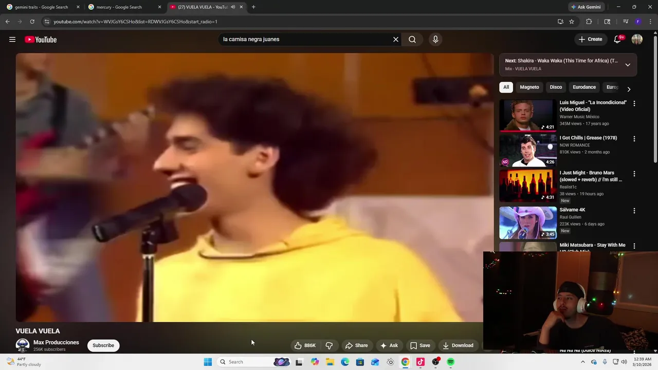The image size is (658, 370).
Task: Select the Disco filter chip
Action: (x=556, y=87)
